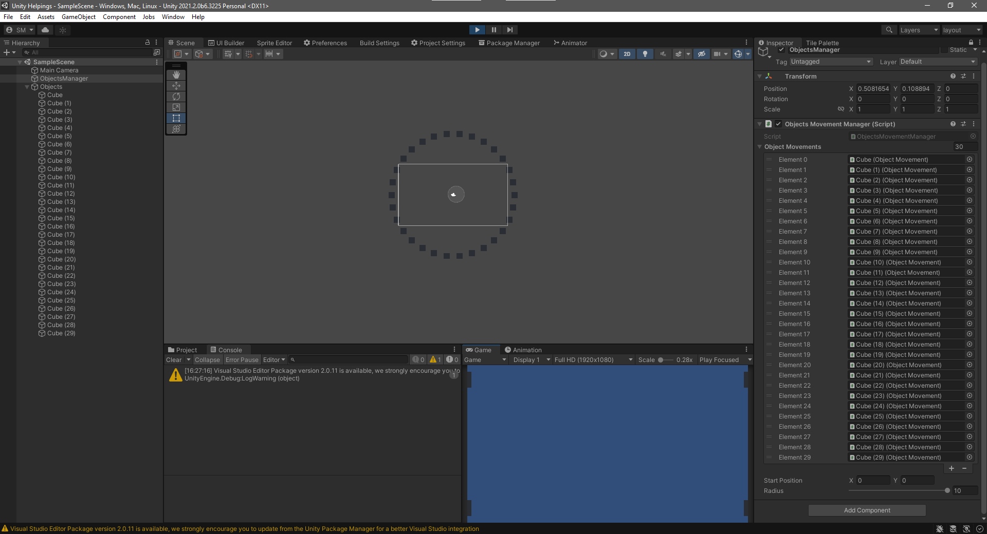Click the Pause button

click(493, 30)
